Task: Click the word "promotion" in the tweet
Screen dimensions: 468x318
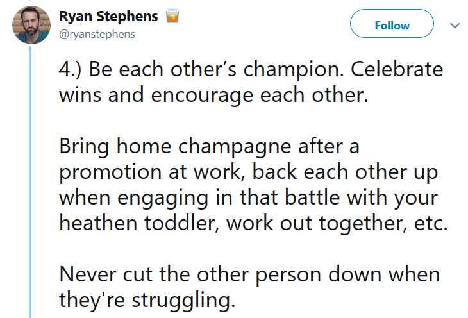Action: tap(110, 173)
